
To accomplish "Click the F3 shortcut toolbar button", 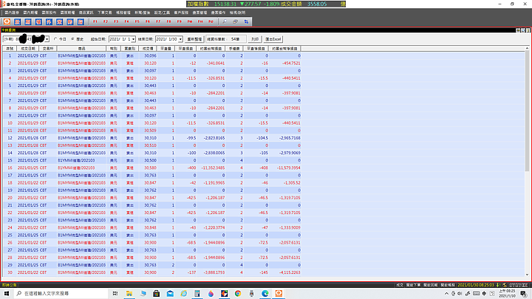I will (x=116, y=21).
